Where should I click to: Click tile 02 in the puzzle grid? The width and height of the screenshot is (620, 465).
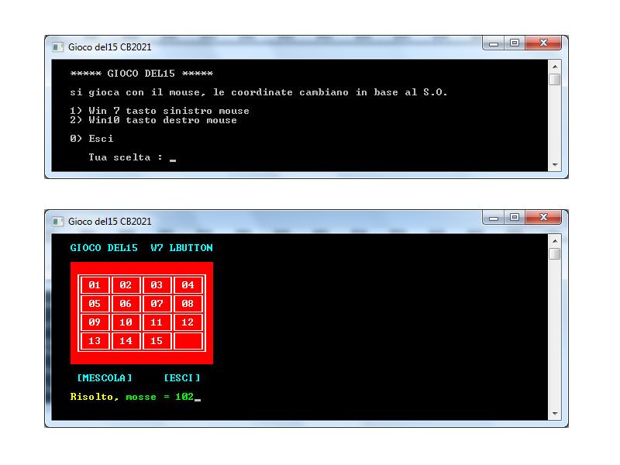[126, 285]
